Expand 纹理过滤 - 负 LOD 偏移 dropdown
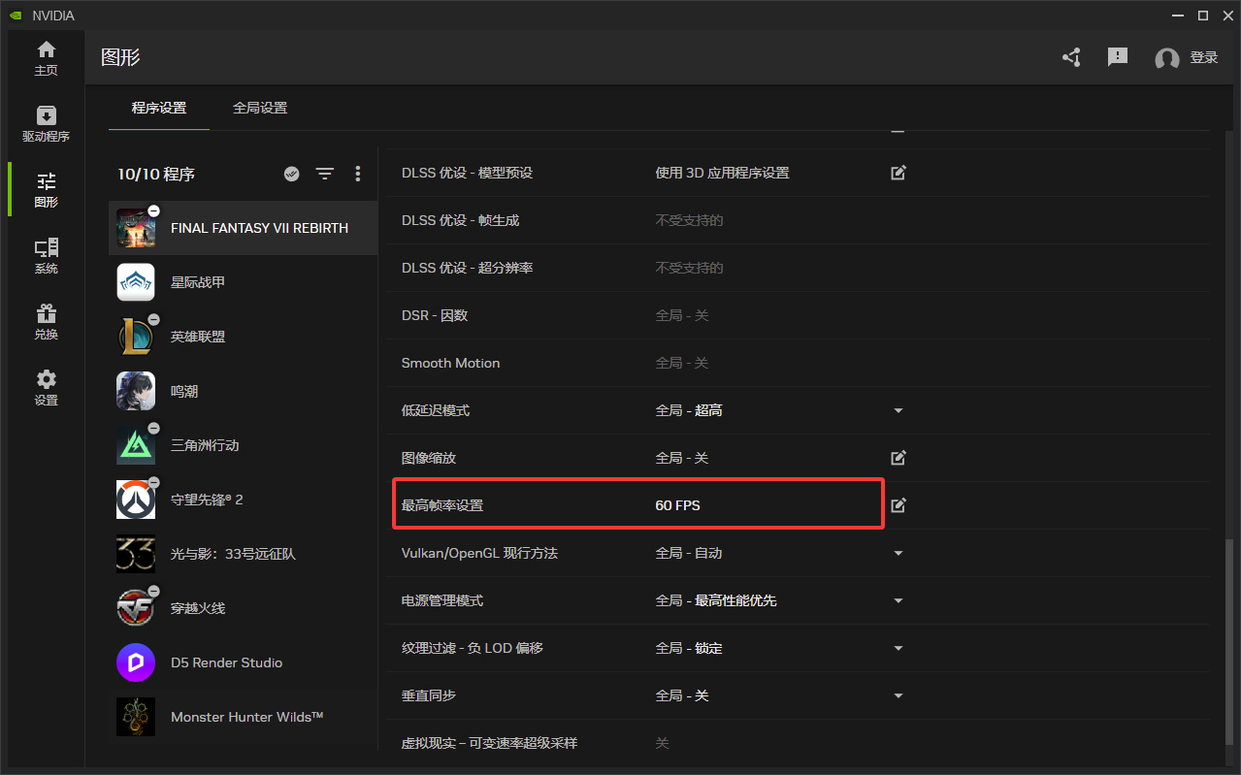This screenshot has height=775, width=1241. click(898, 648)
